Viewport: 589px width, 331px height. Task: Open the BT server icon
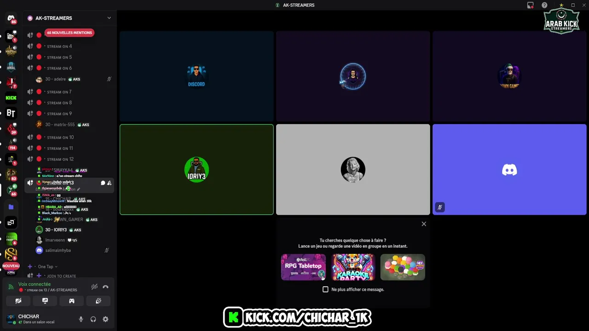[x=11, y=113]
